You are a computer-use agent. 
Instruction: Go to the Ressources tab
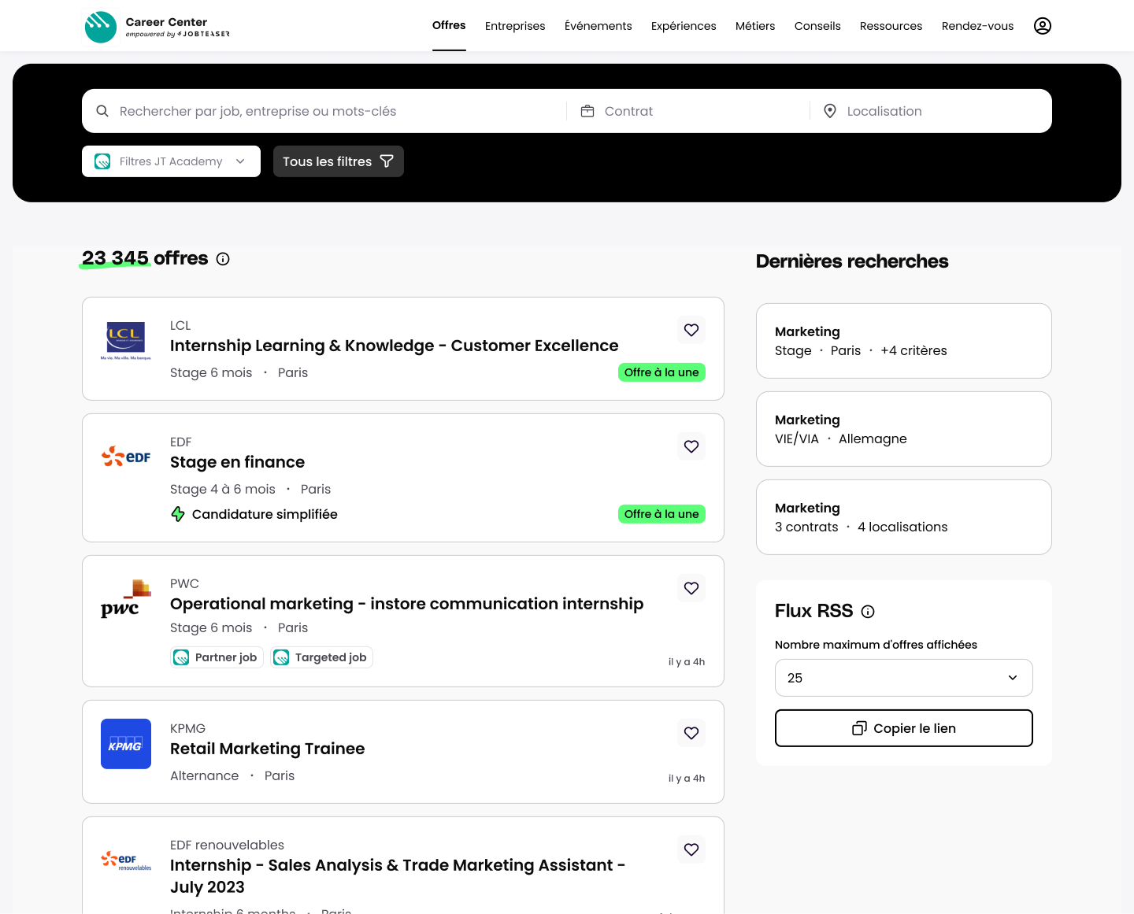891,26
